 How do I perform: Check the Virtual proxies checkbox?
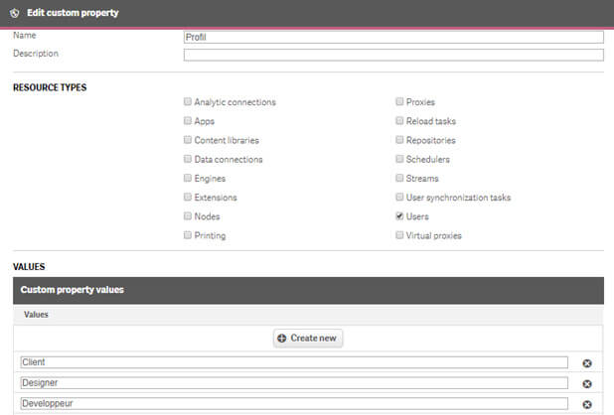399,235
